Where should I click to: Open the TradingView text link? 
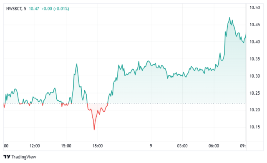coord(24,157)
